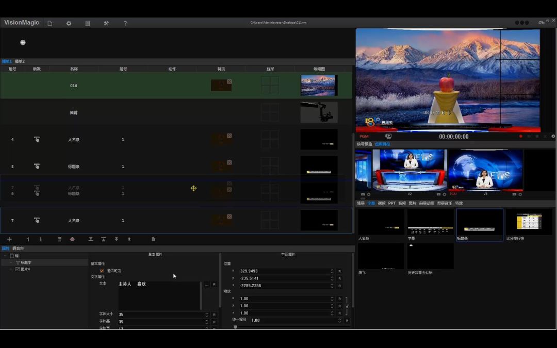Select the 比分排行榜 thumbnail
This screenshot has height=348, width=557.
click(x=529, y=222)
